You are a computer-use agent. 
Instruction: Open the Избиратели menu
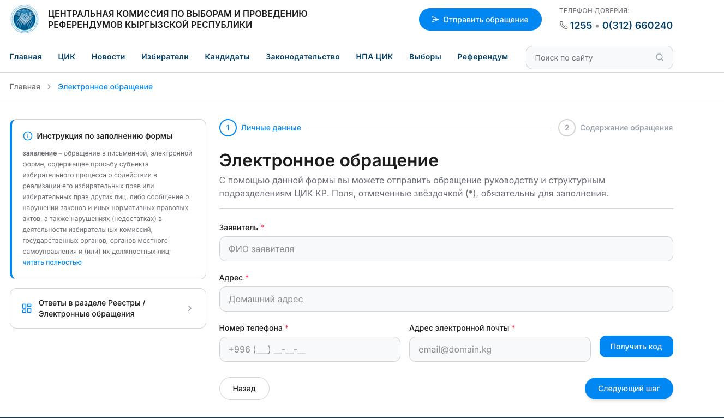click(x=165, y=57)
